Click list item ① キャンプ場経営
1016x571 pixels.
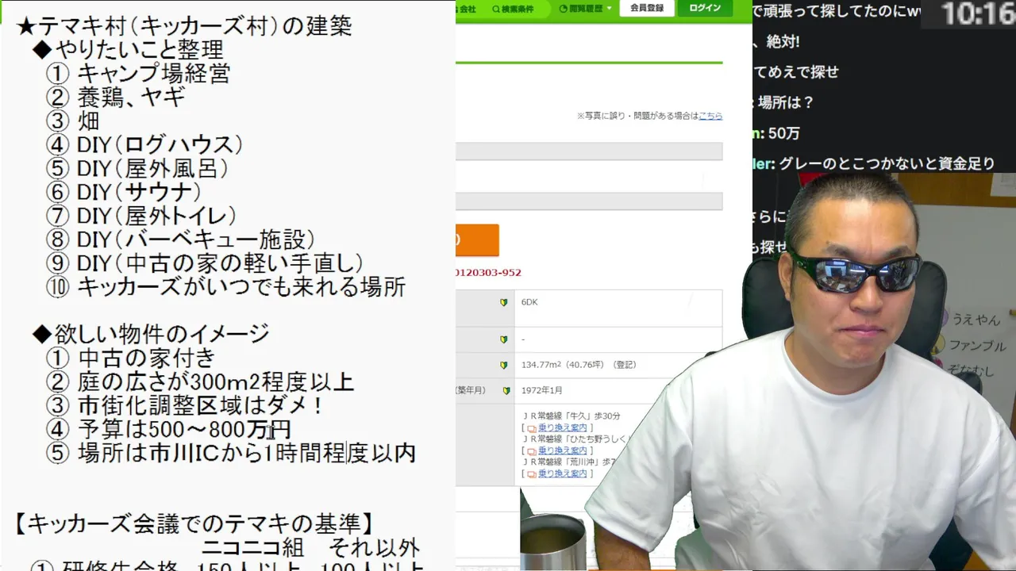138,74
